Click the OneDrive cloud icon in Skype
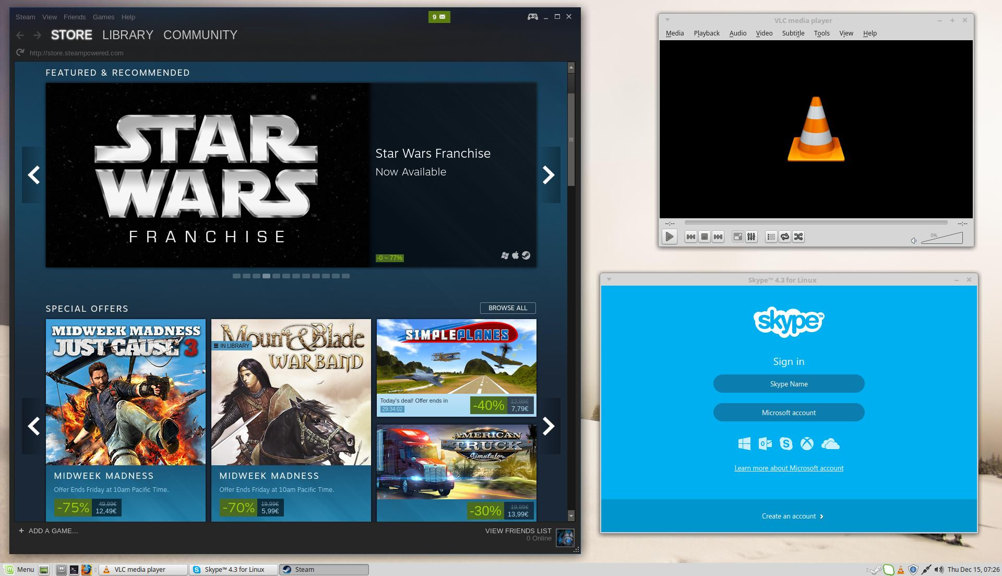The height and width of the screenshot is (576, 1002). click(x=830, y=444)
